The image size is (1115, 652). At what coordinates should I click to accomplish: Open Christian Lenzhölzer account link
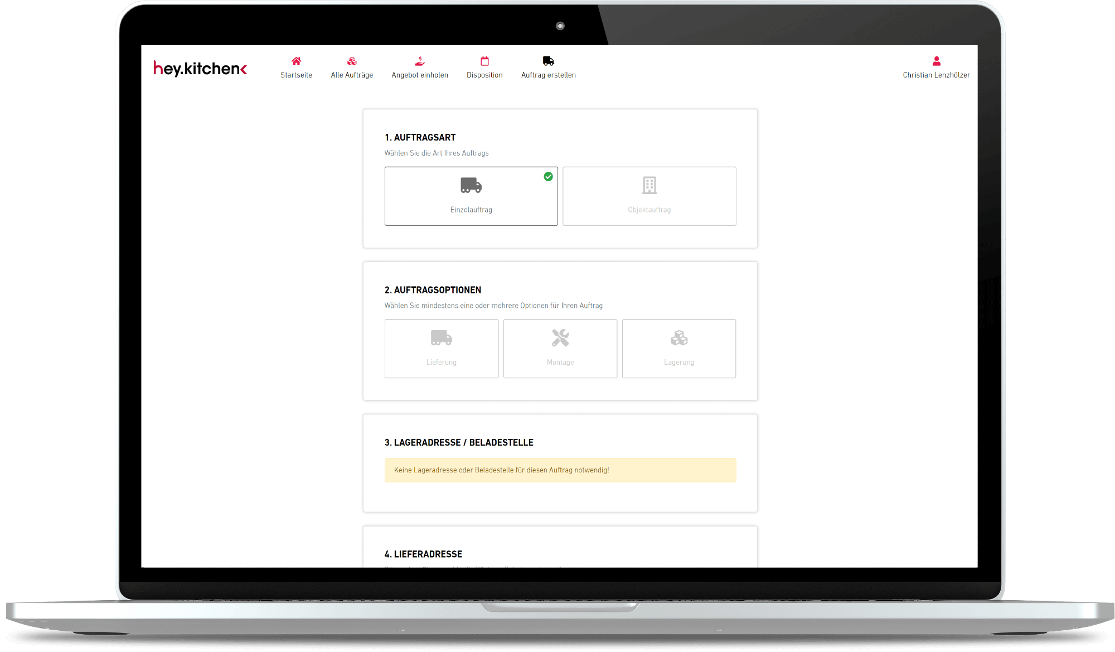pyautogui.click(x=937, y=75)
